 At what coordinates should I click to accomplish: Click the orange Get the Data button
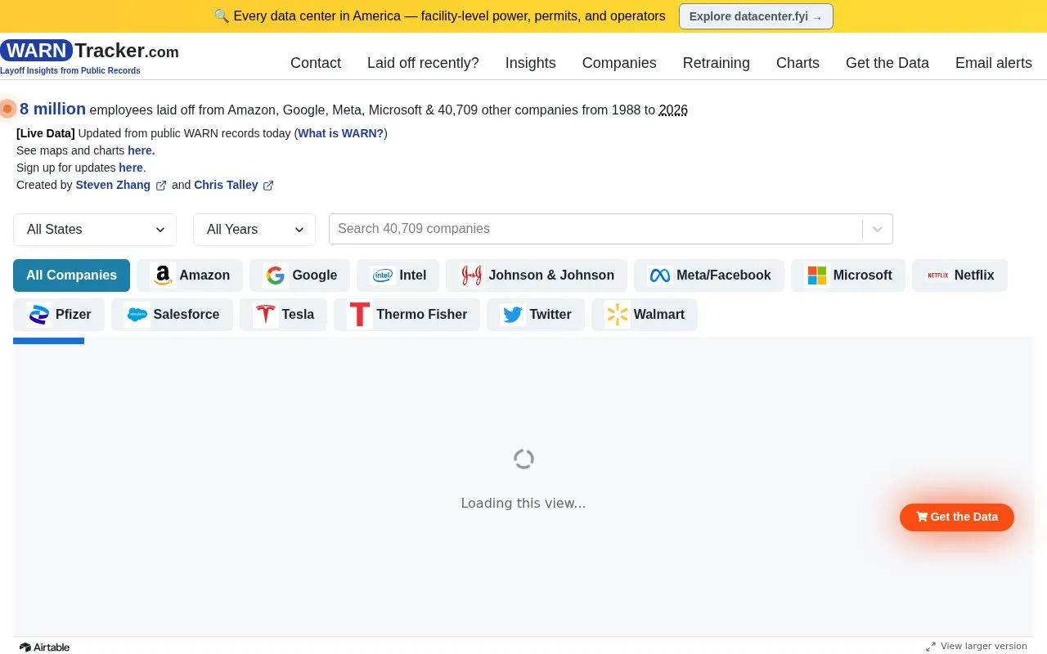click(957, 517)
